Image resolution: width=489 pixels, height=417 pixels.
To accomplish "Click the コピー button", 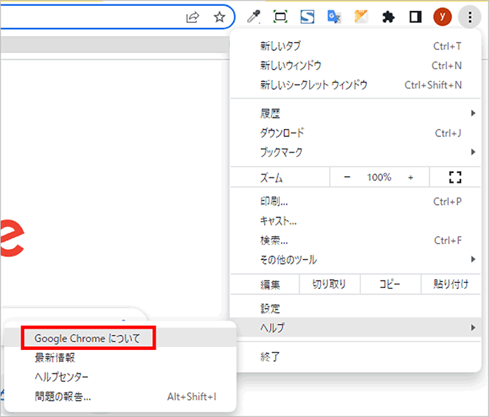I will click(390, 284).
